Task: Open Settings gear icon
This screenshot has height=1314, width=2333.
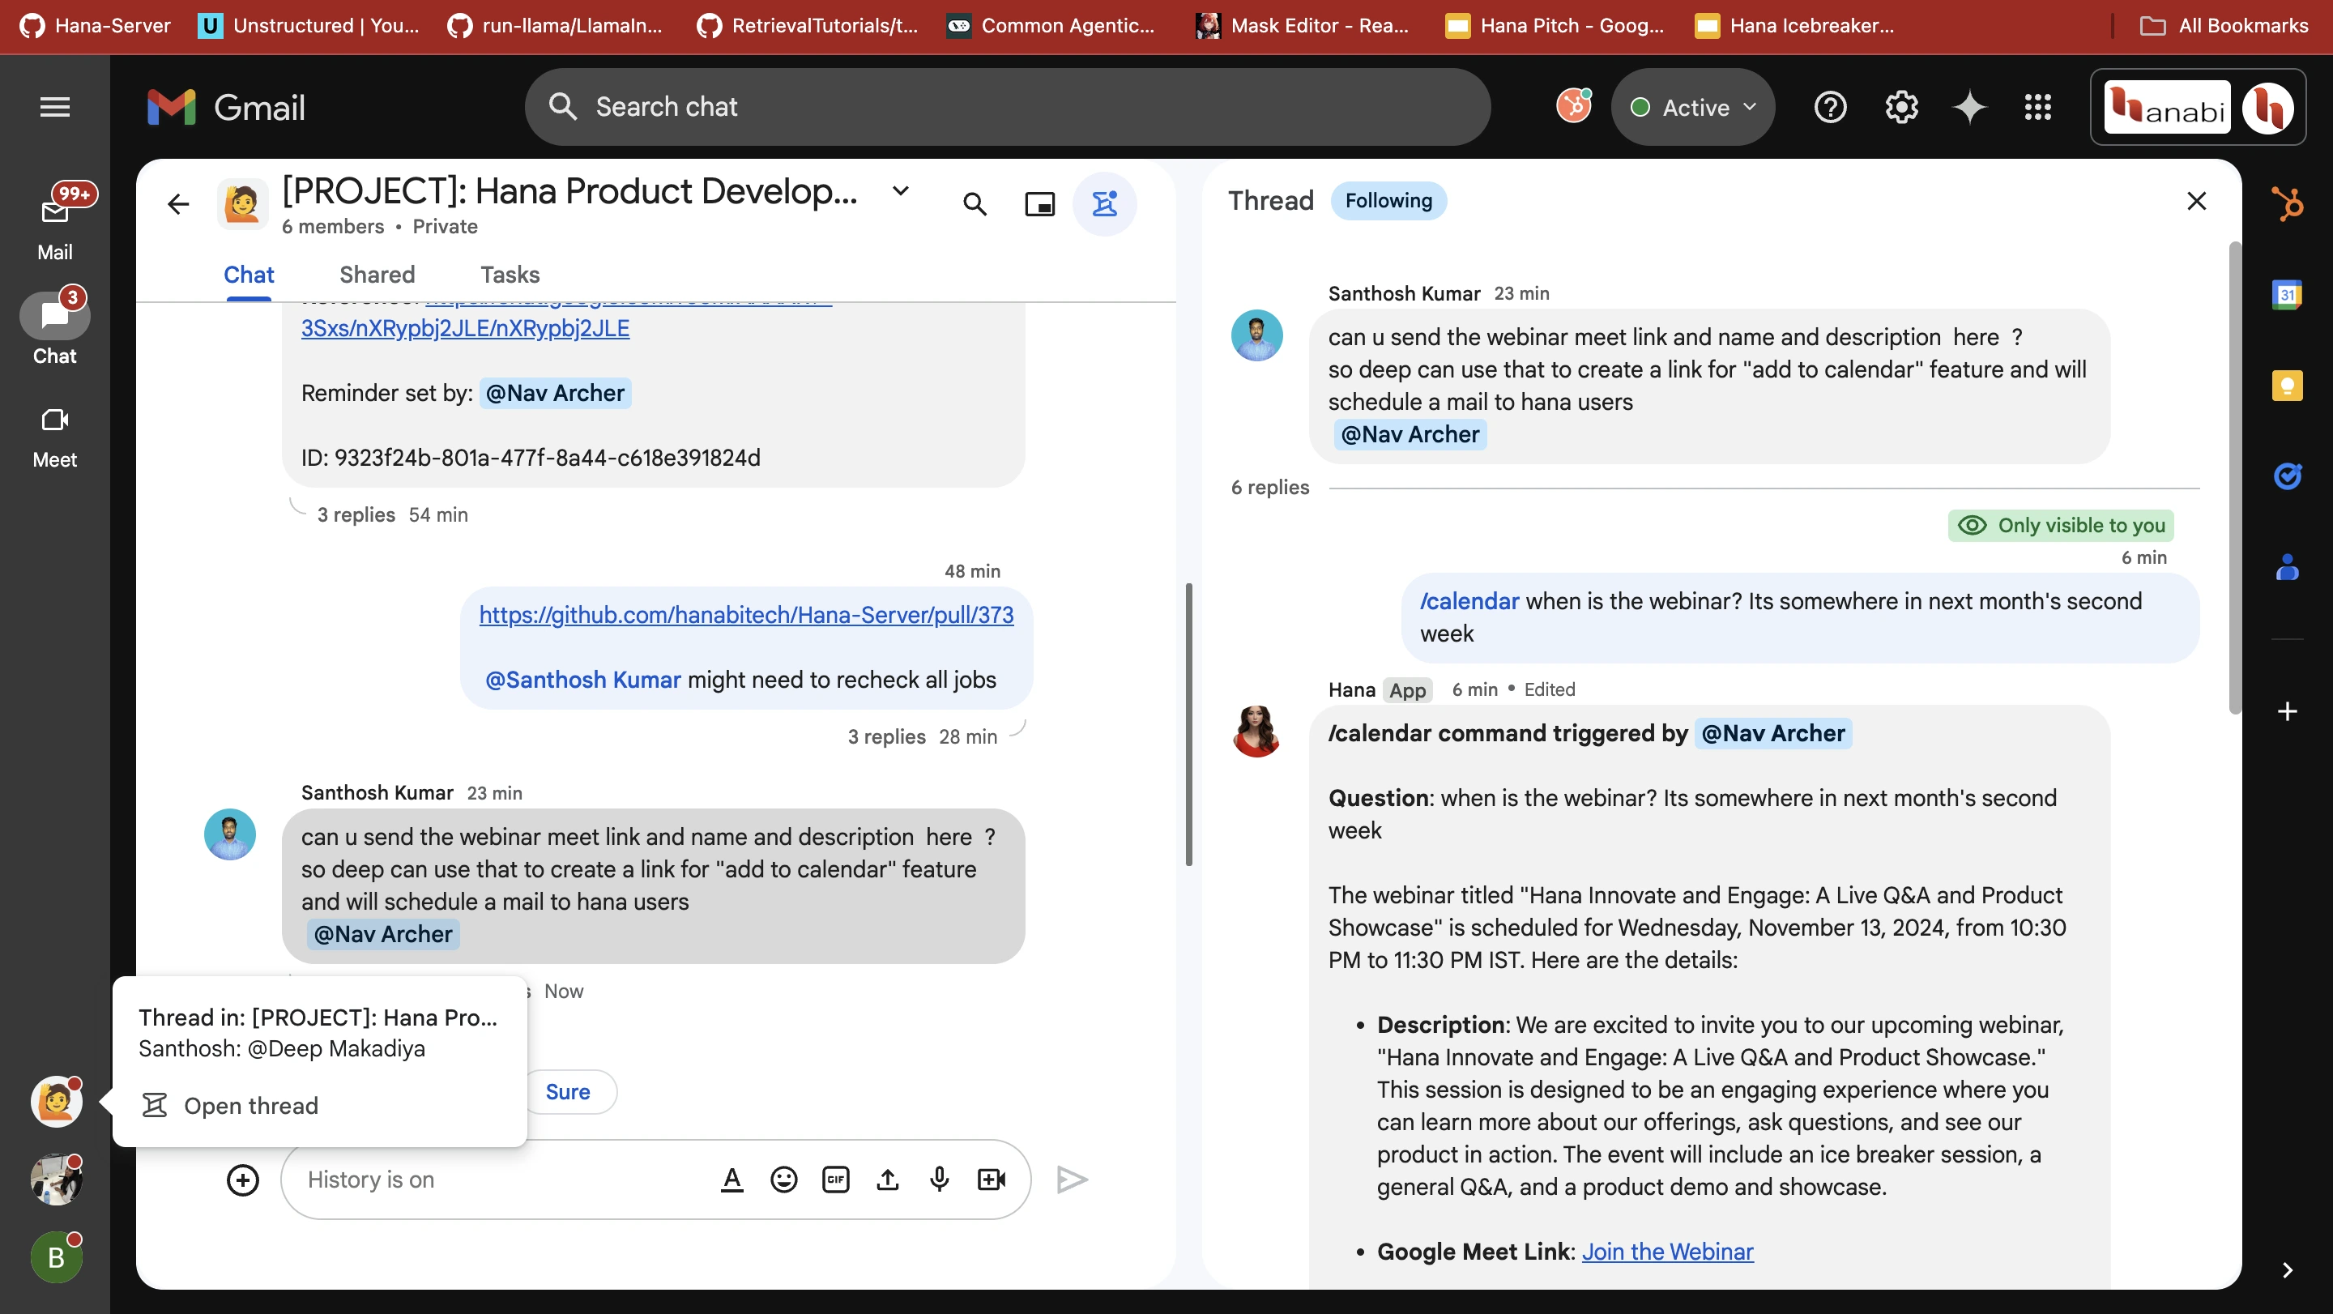Action: [1901, 107]
